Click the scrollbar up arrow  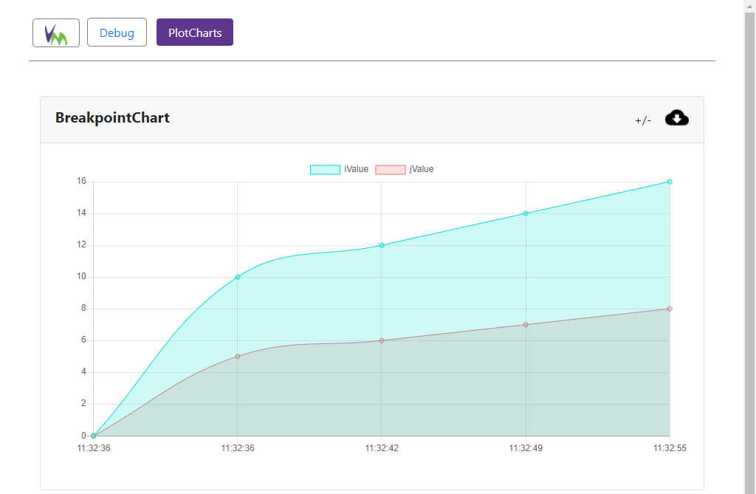749,6
